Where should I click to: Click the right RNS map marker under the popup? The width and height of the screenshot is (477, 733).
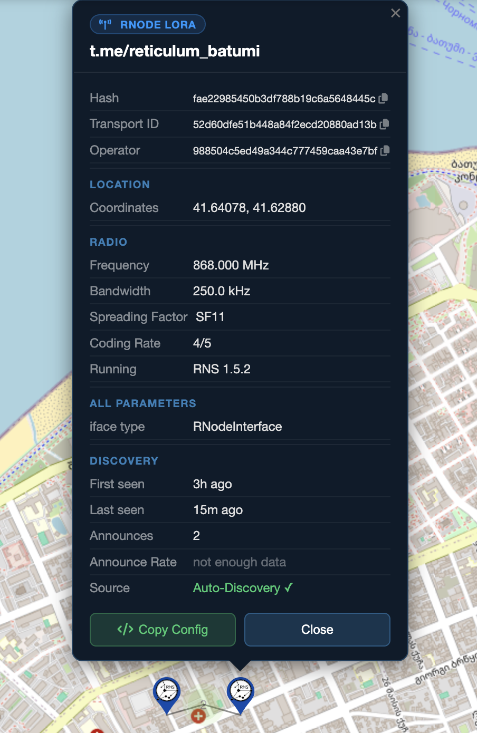click(241, 696)
